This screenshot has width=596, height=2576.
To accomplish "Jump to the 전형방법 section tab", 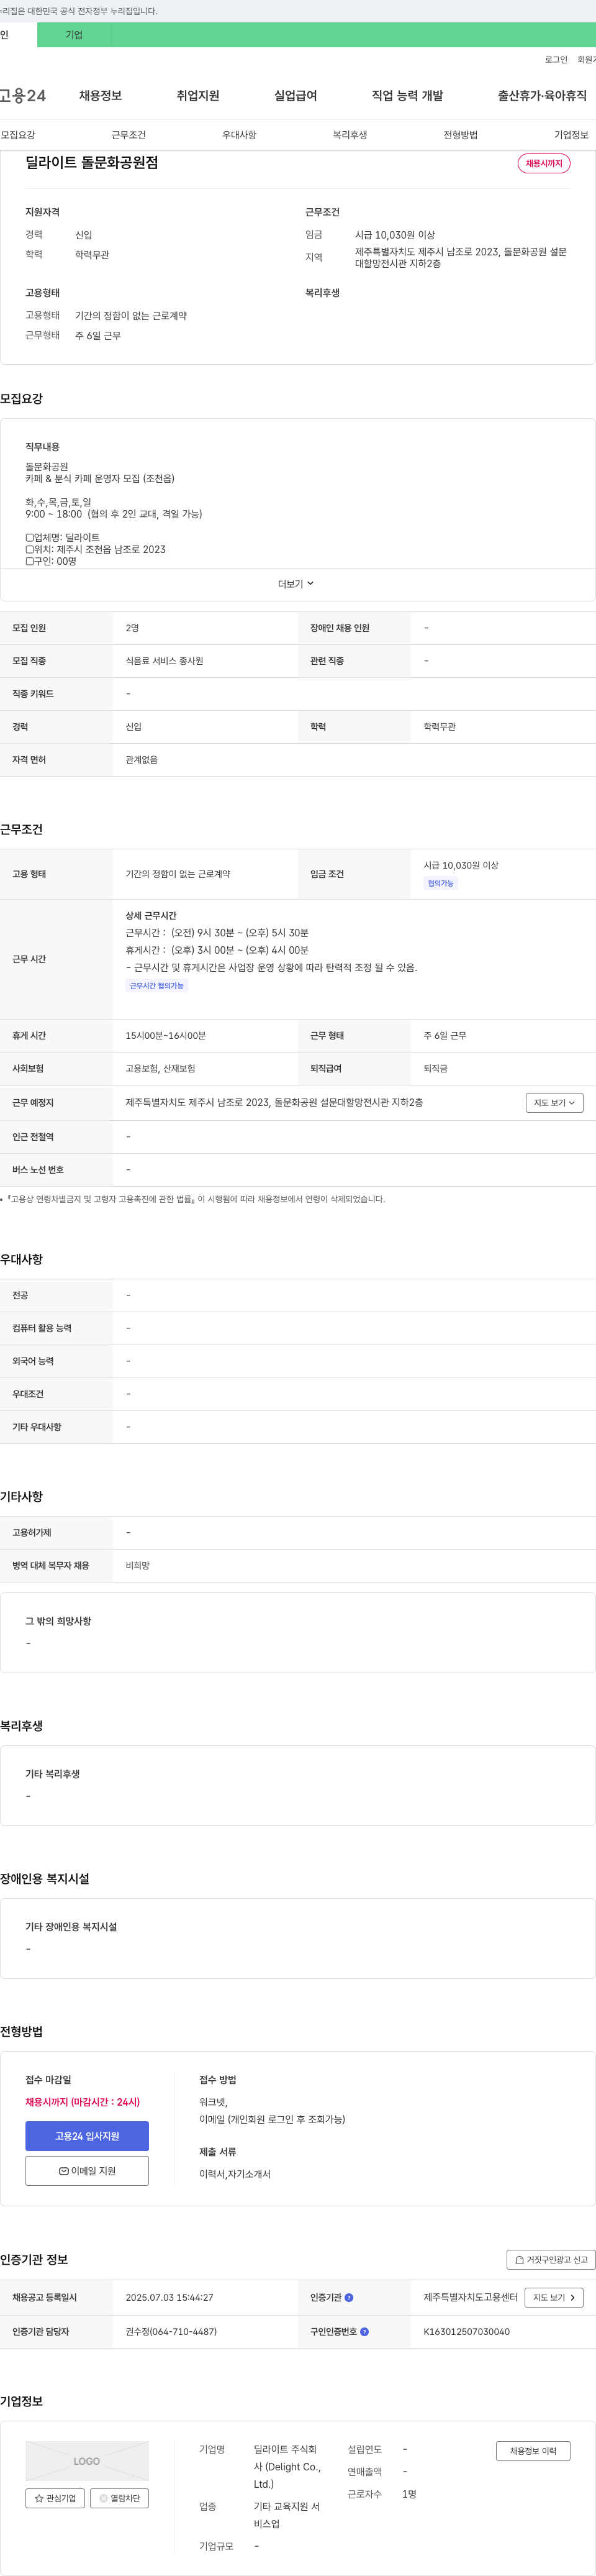I will tap(460, 135).
